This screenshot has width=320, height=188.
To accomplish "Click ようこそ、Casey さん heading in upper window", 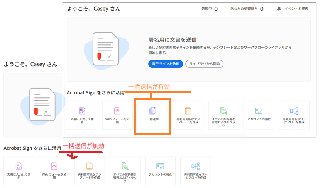I will click(x=94, y=9).
